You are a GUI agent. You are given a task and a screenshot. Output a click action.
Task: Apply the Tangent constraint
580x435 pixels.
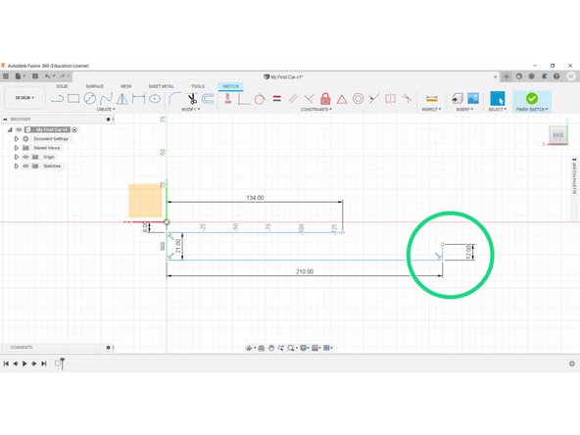[260, 99]
